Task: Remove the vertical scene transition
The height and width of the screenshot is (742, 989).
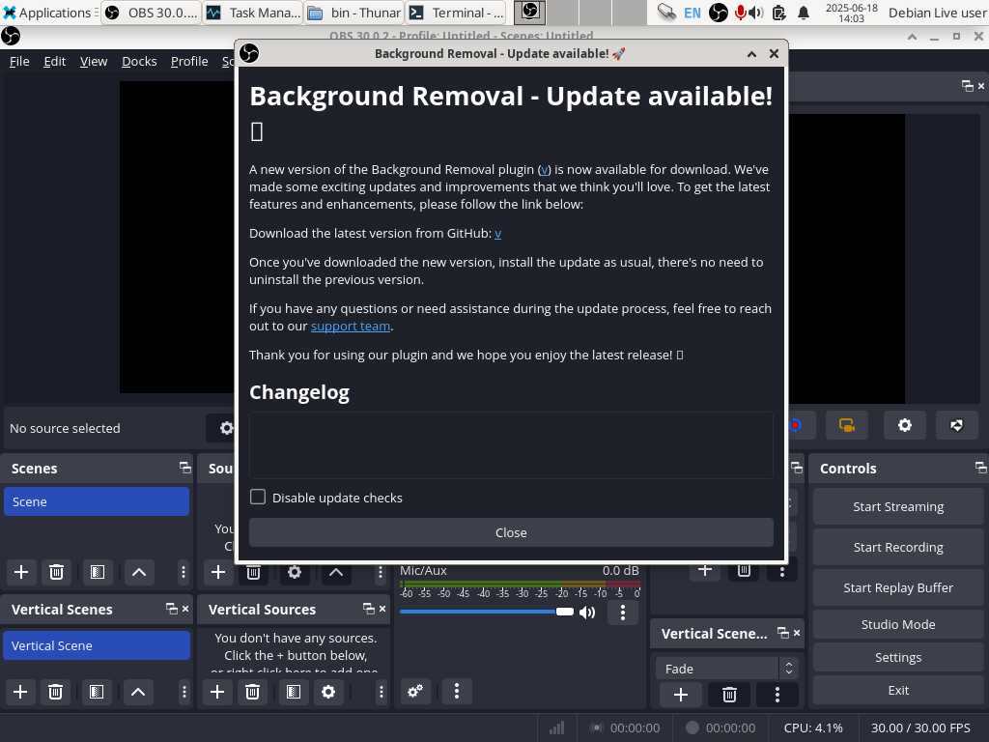Action: coord(729,695)
